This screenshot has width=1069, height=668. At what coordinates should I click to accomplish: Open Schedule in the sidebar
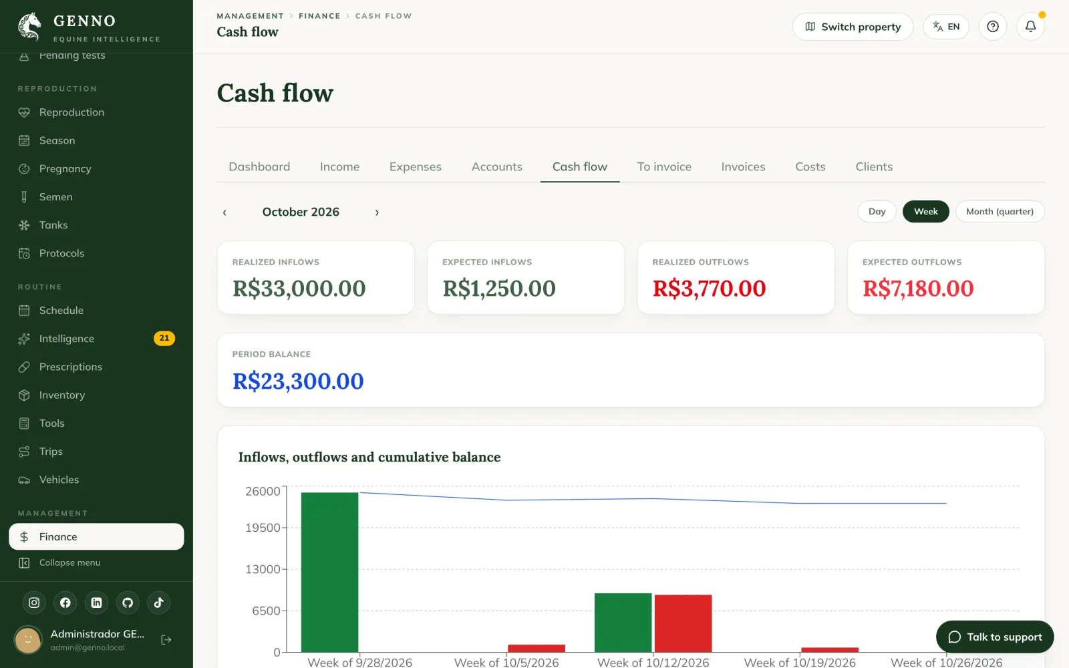[96, 311]
